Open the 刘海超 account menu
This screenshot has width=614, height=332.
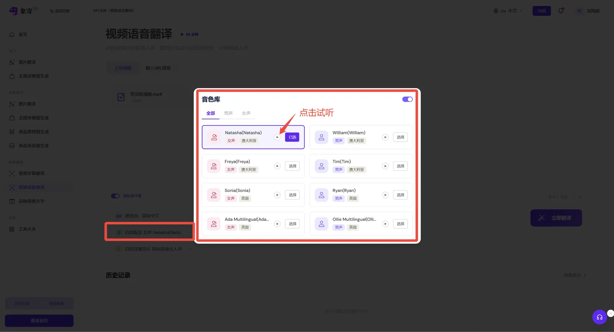(x=588, y=11)
